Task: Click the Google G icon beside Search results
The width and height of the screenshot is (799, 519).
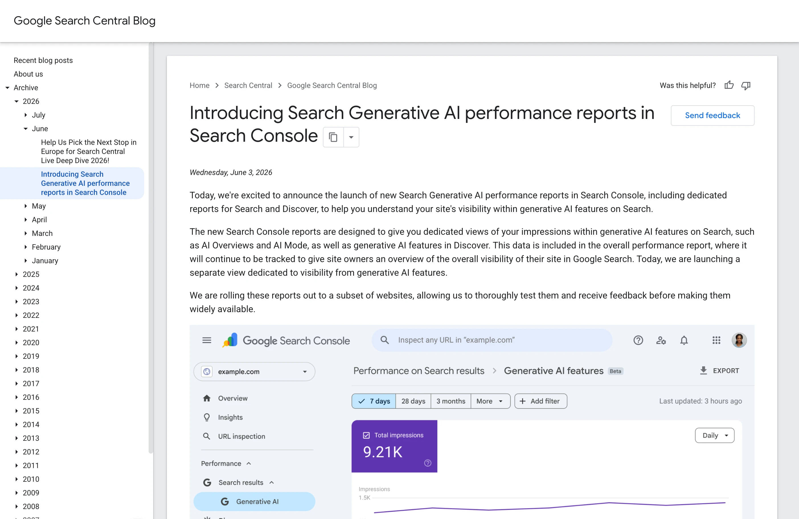Action: (207, 482)
